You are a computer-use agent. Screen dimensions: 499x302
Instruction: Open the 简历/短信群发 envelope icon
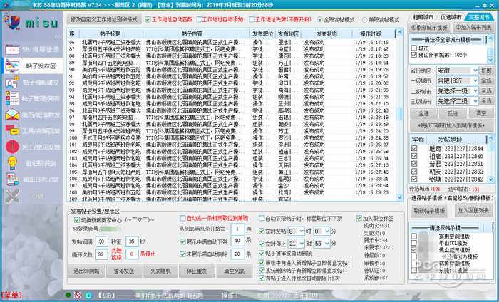click(x=12, y=115)
